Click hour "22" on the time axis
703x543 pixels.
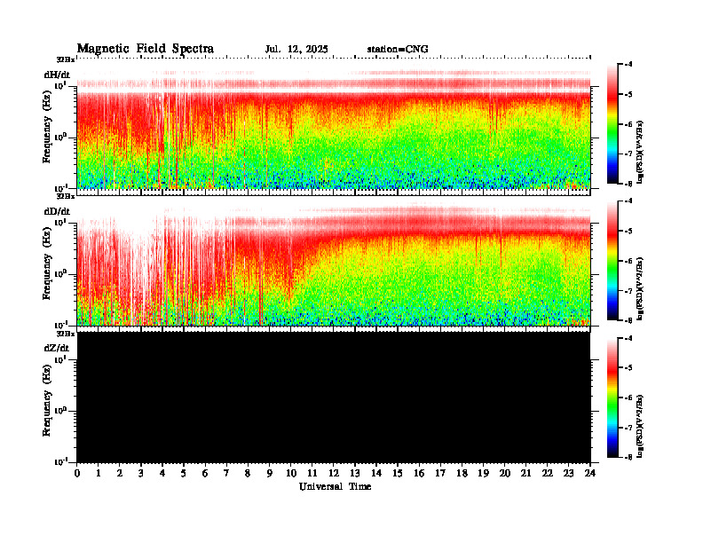[548, 473]
